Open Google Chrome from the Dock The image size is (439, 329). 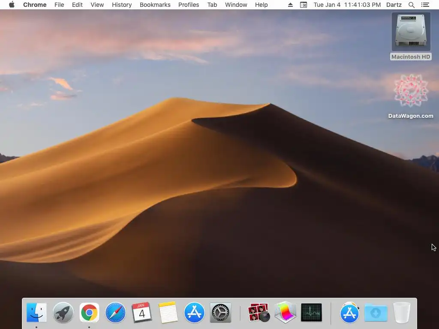89,312
